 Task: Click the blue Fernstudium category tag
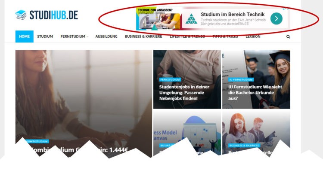pos(170,79)
